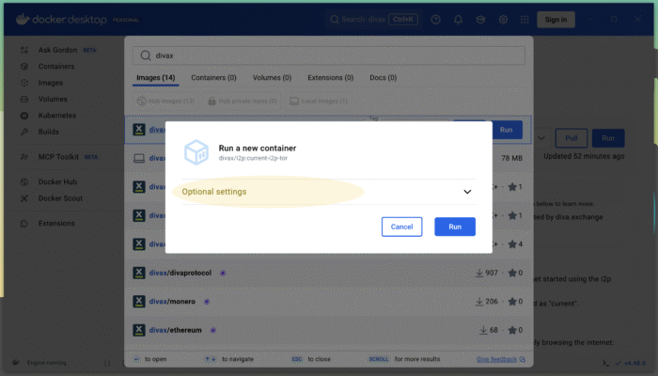Open the Containers sidebar icon
658x376 pixels.
tap(23, 67)
